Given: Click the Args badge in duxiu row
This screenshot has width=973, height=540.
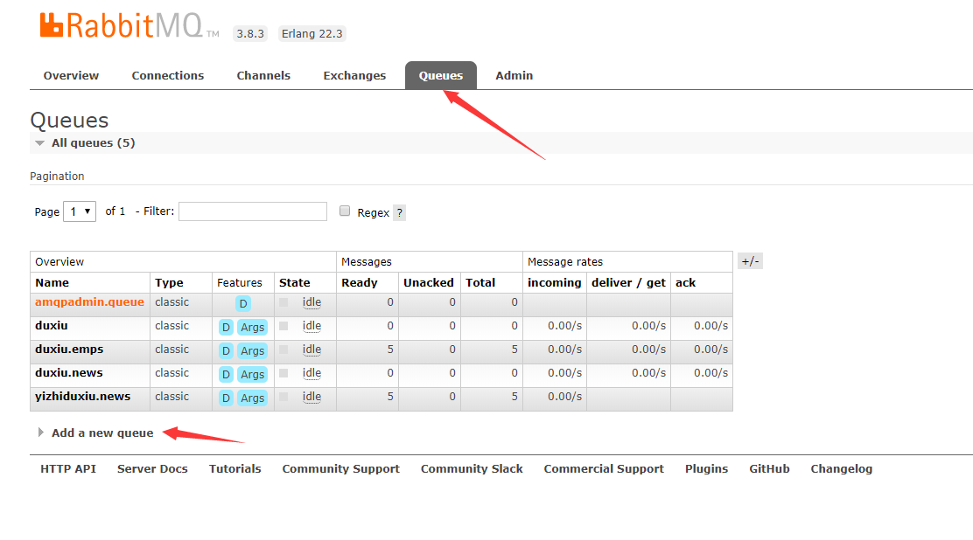Looking at the screenshot, I should (x=252, y=327).
